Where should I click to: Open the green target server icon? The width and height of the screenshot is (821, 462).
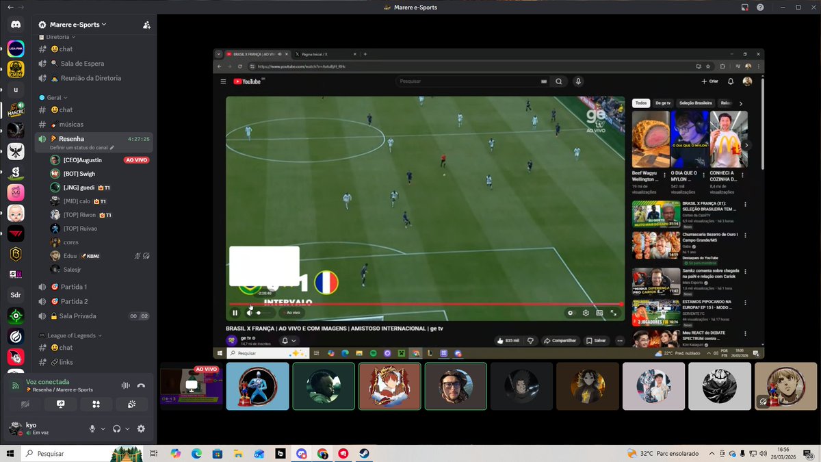16,316
